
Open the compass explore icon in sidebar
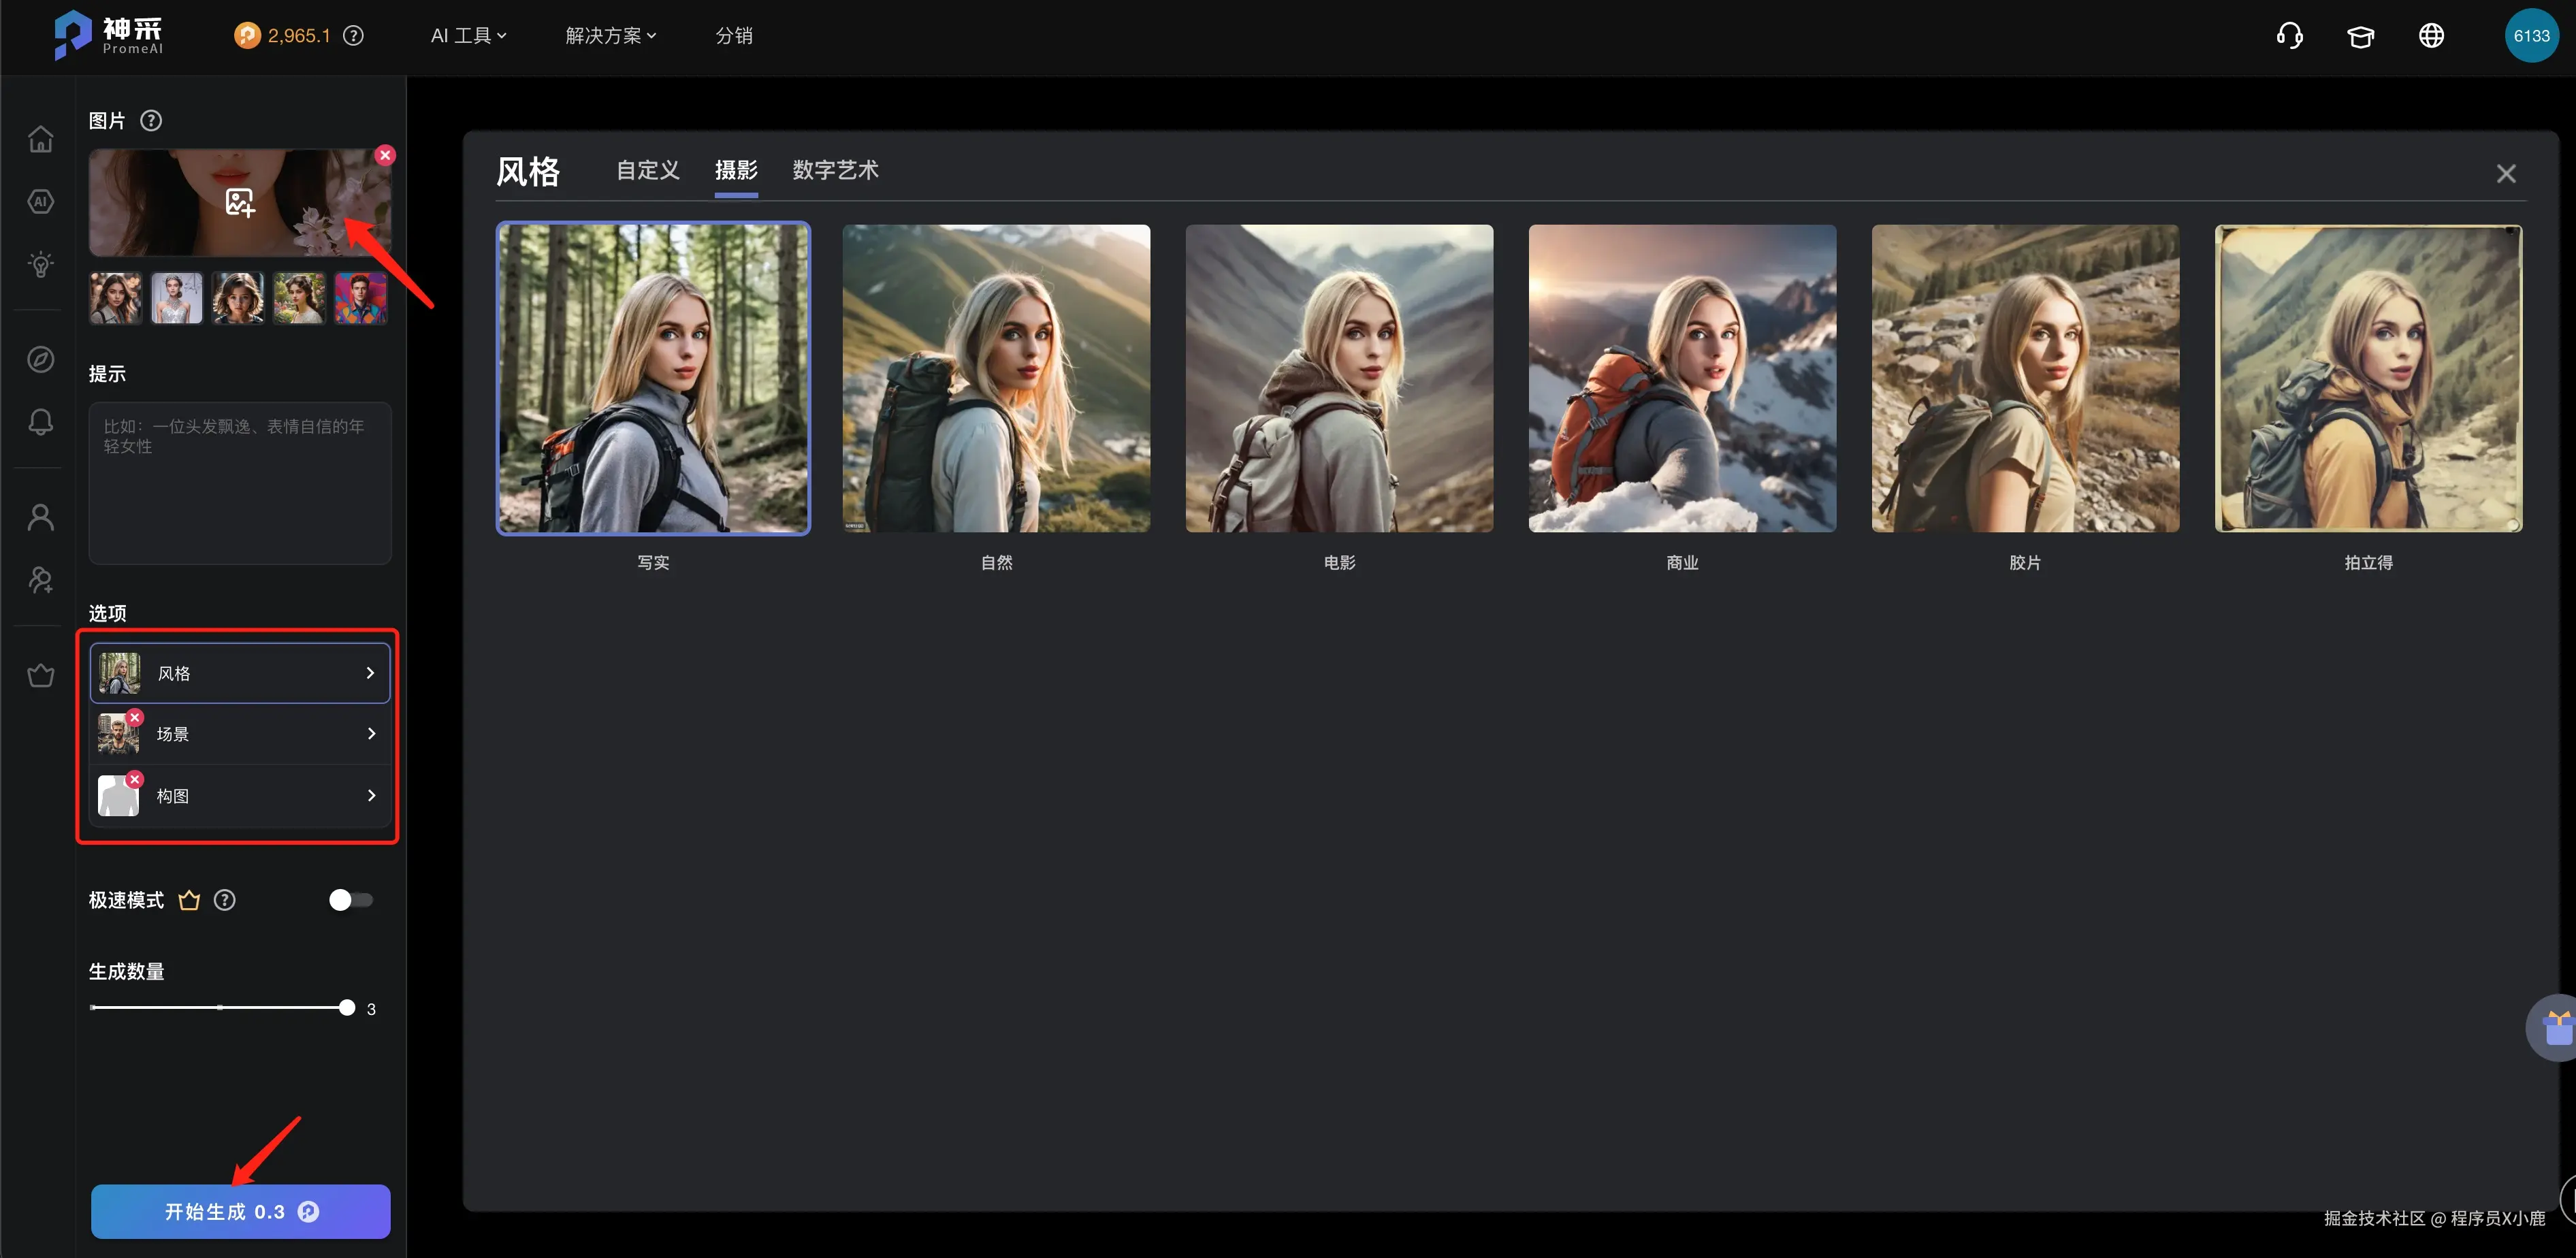(x=40, y=359)
